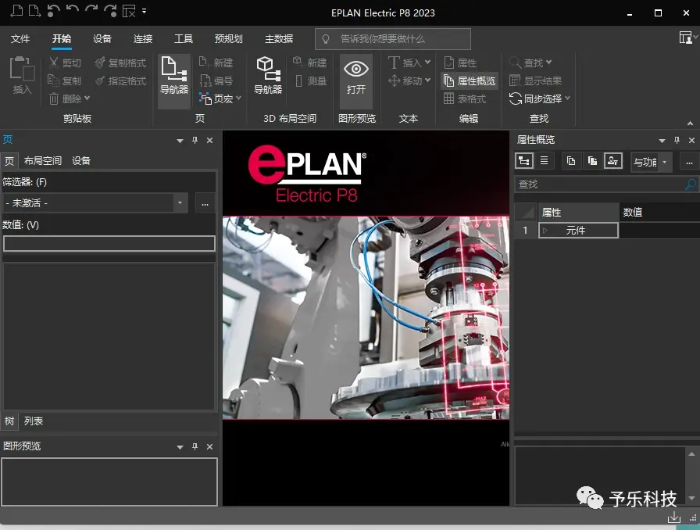
Task: Click 新建 in the 3D 布局空间 group
Action: point(310,63)
